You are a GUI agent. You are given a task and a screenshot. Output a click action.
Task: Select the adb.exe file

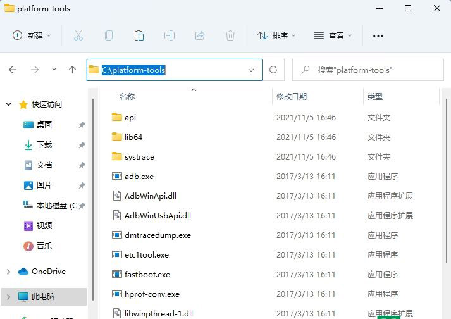tap(139, 176)
